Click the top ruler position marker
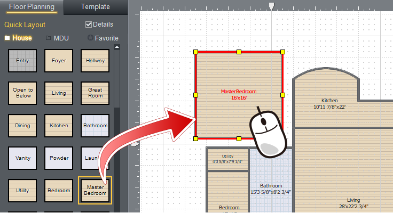 (272, 6)
